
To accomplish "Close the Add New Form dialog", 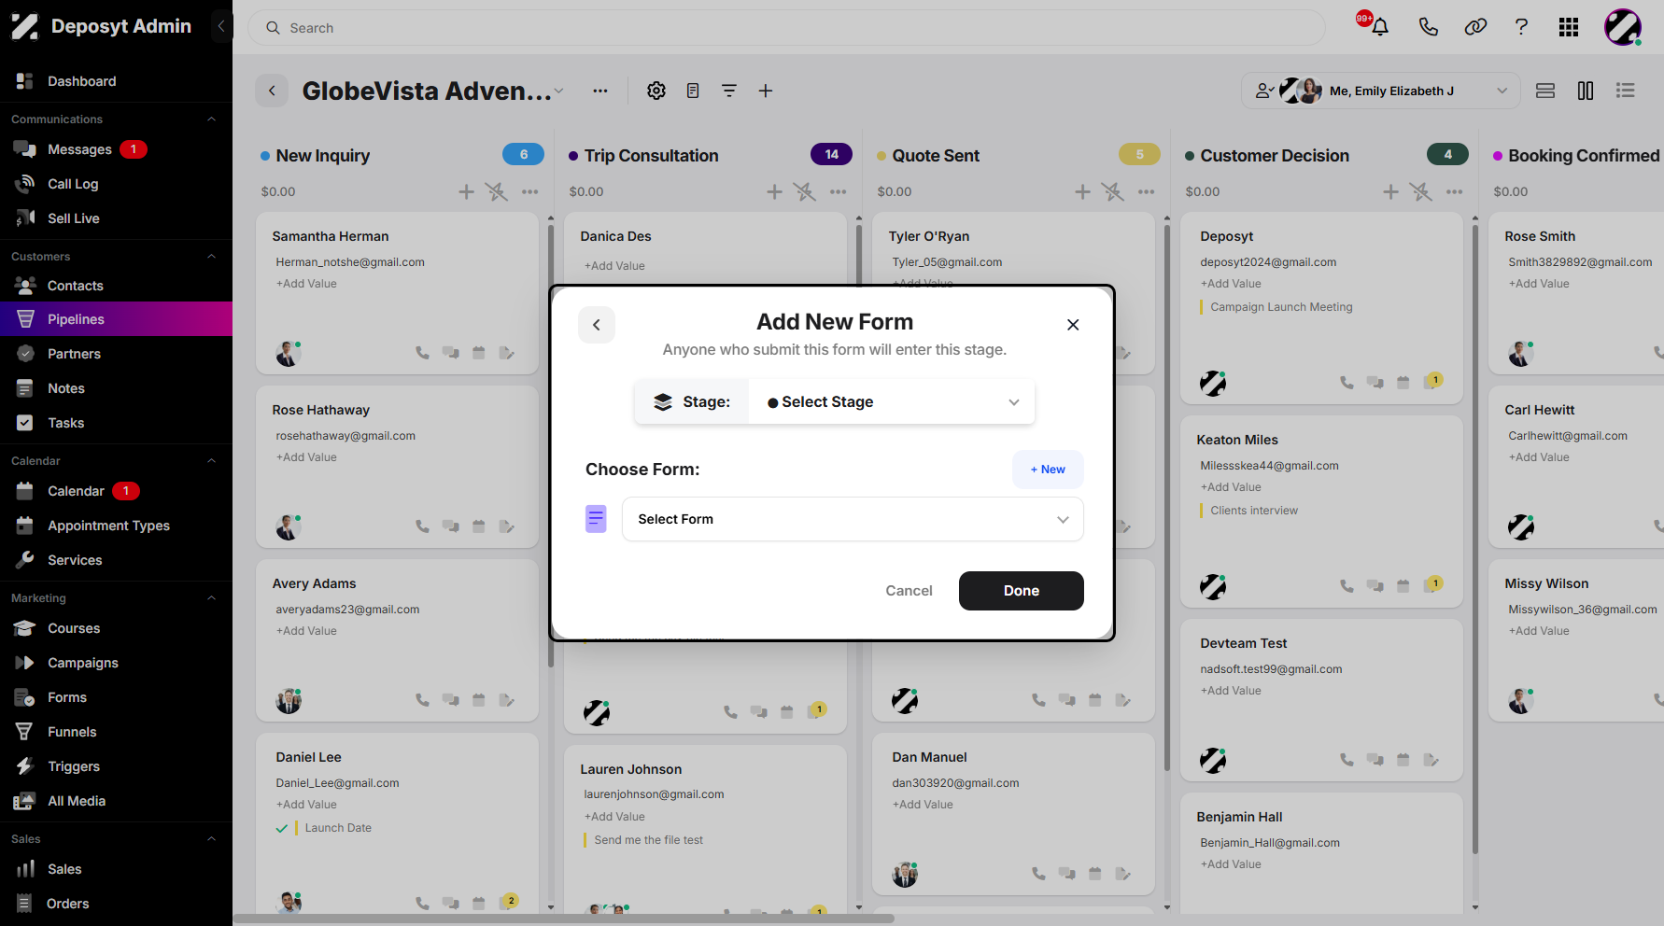I will click(x=1073, y=325).
